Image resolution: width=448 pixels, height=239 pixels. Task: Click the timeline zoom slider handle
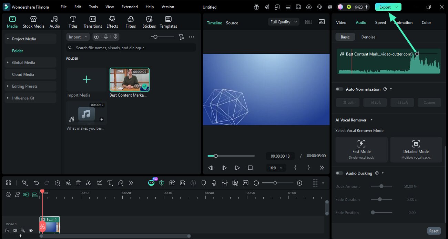click(x=275, y=183)
